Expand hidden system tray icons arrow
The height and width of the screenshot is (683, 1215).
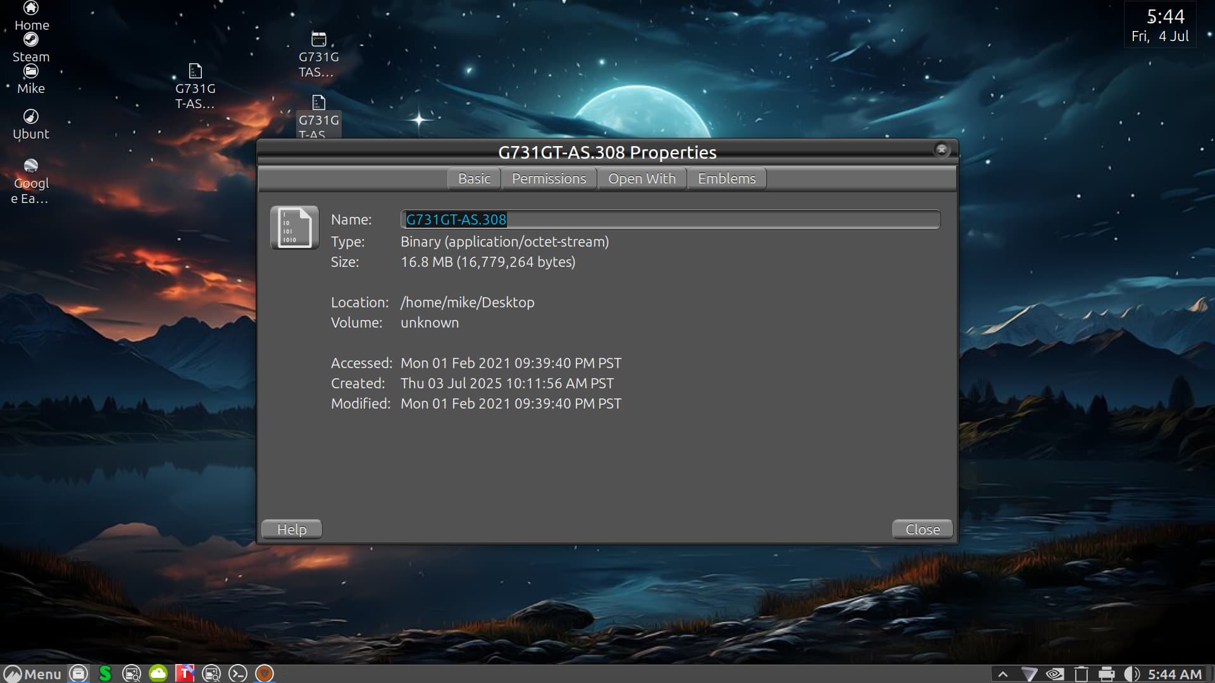click(x=1003, y=675)
